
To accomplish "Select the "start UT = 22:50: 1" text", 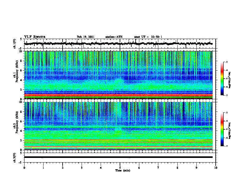I will (x=148, y=37).
